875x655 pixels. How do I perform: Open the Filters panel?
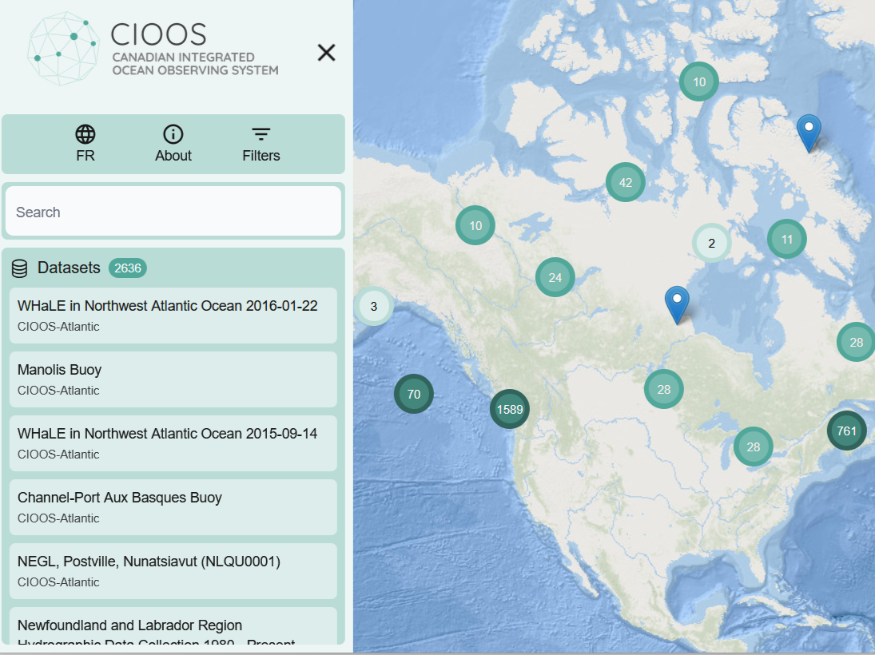coord(261,134)
